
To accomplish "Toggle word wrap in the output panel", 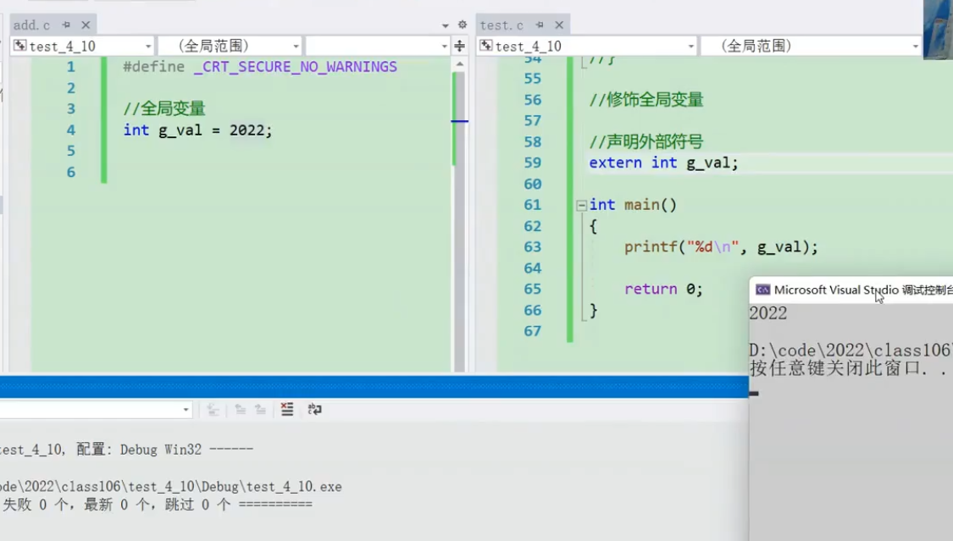I will (314, 409).
